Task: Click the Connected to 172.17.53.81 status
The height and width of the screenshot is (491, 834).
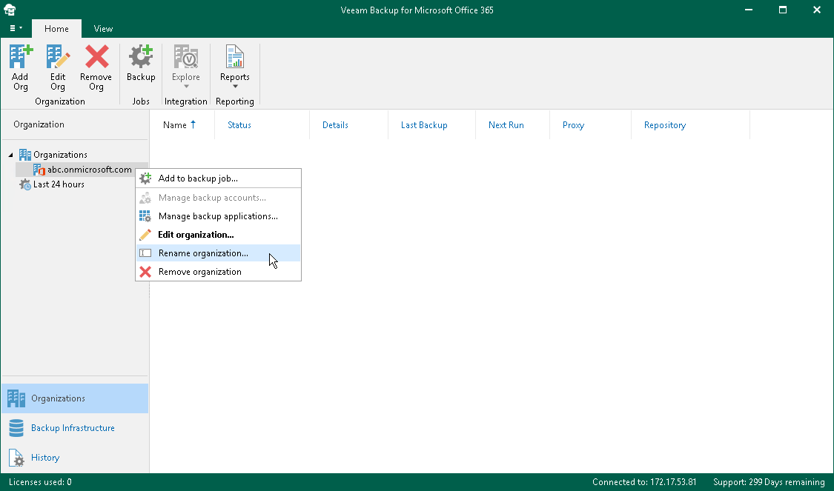Action: click(644, 483)
